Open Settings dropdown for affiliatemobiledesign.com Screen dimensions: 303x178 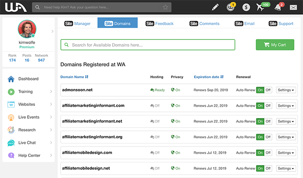(286, 153)
